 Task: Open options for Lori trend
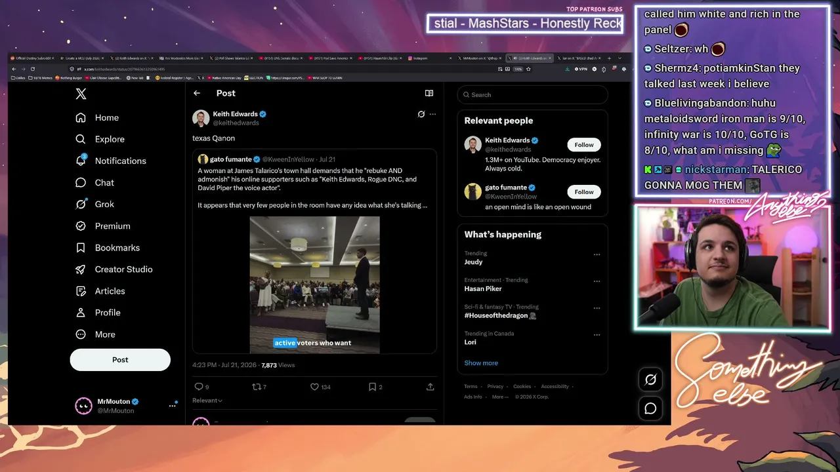597,335
